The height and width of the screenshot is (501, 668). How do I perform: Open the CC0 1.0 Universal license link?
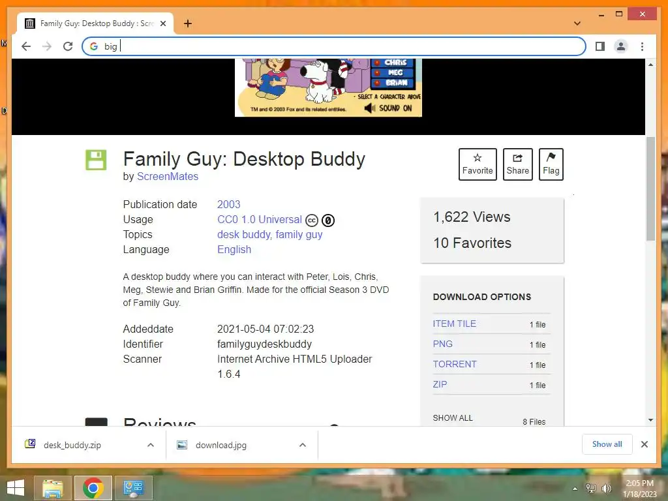[x=260, y=219]
